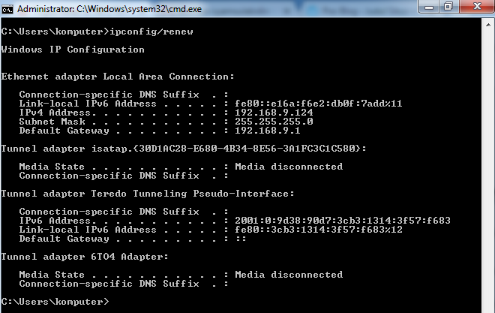This screenshot has height=313, width=495.
Task: Click the default gateway 192.168.9.1
Action: tap(268, 131)
